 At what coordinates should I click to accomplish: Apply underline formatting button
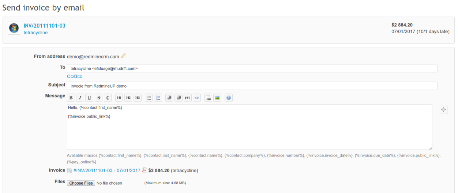click(89, 98)
